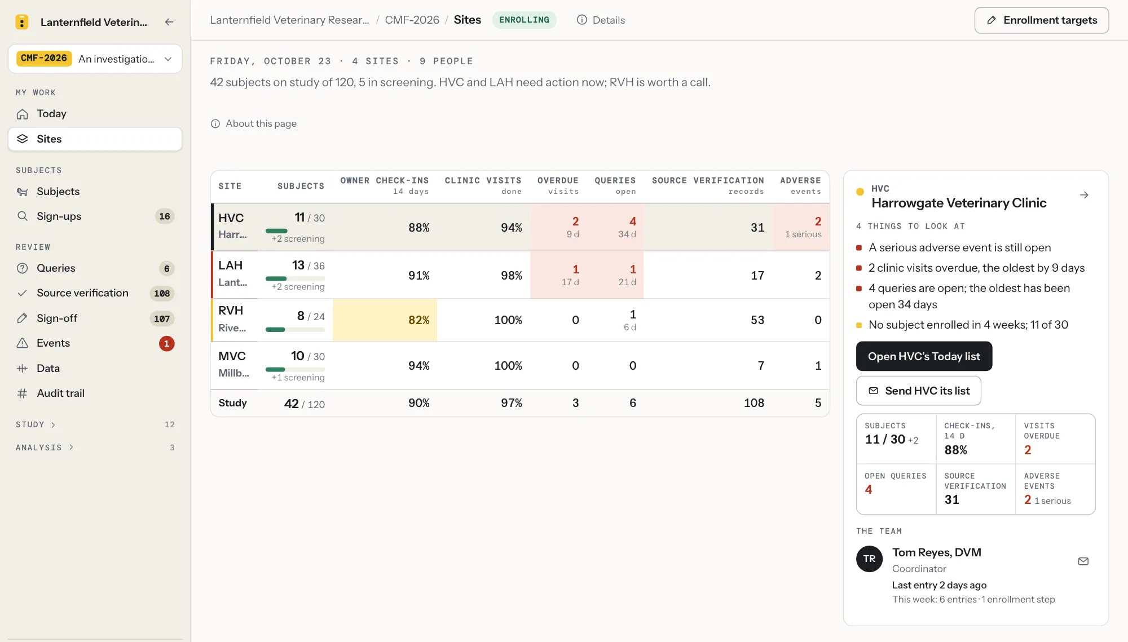The image size is (1128, 642).
Task: Click RVH's highlighted 82% check-ins cell
Action: [x=385, y=320]
